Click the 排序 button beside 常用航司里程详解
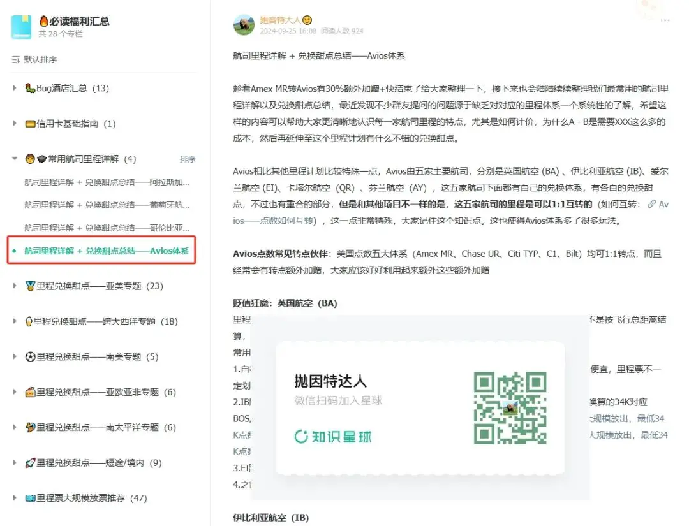The width and height of the screenshot is (689, 526). (x=188, y=159)
